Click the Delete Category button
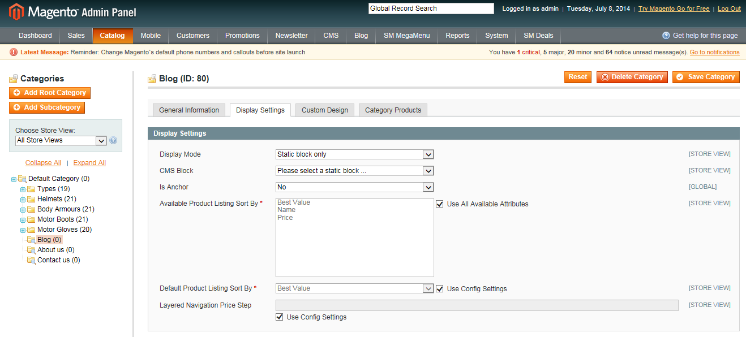The image size is (746, 337). click(x=632, y=77)
